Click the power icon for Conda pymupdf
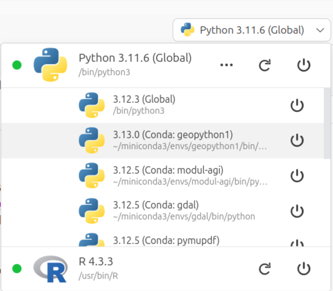The height and width of the screenshot is (291, 333). point(297,243)
